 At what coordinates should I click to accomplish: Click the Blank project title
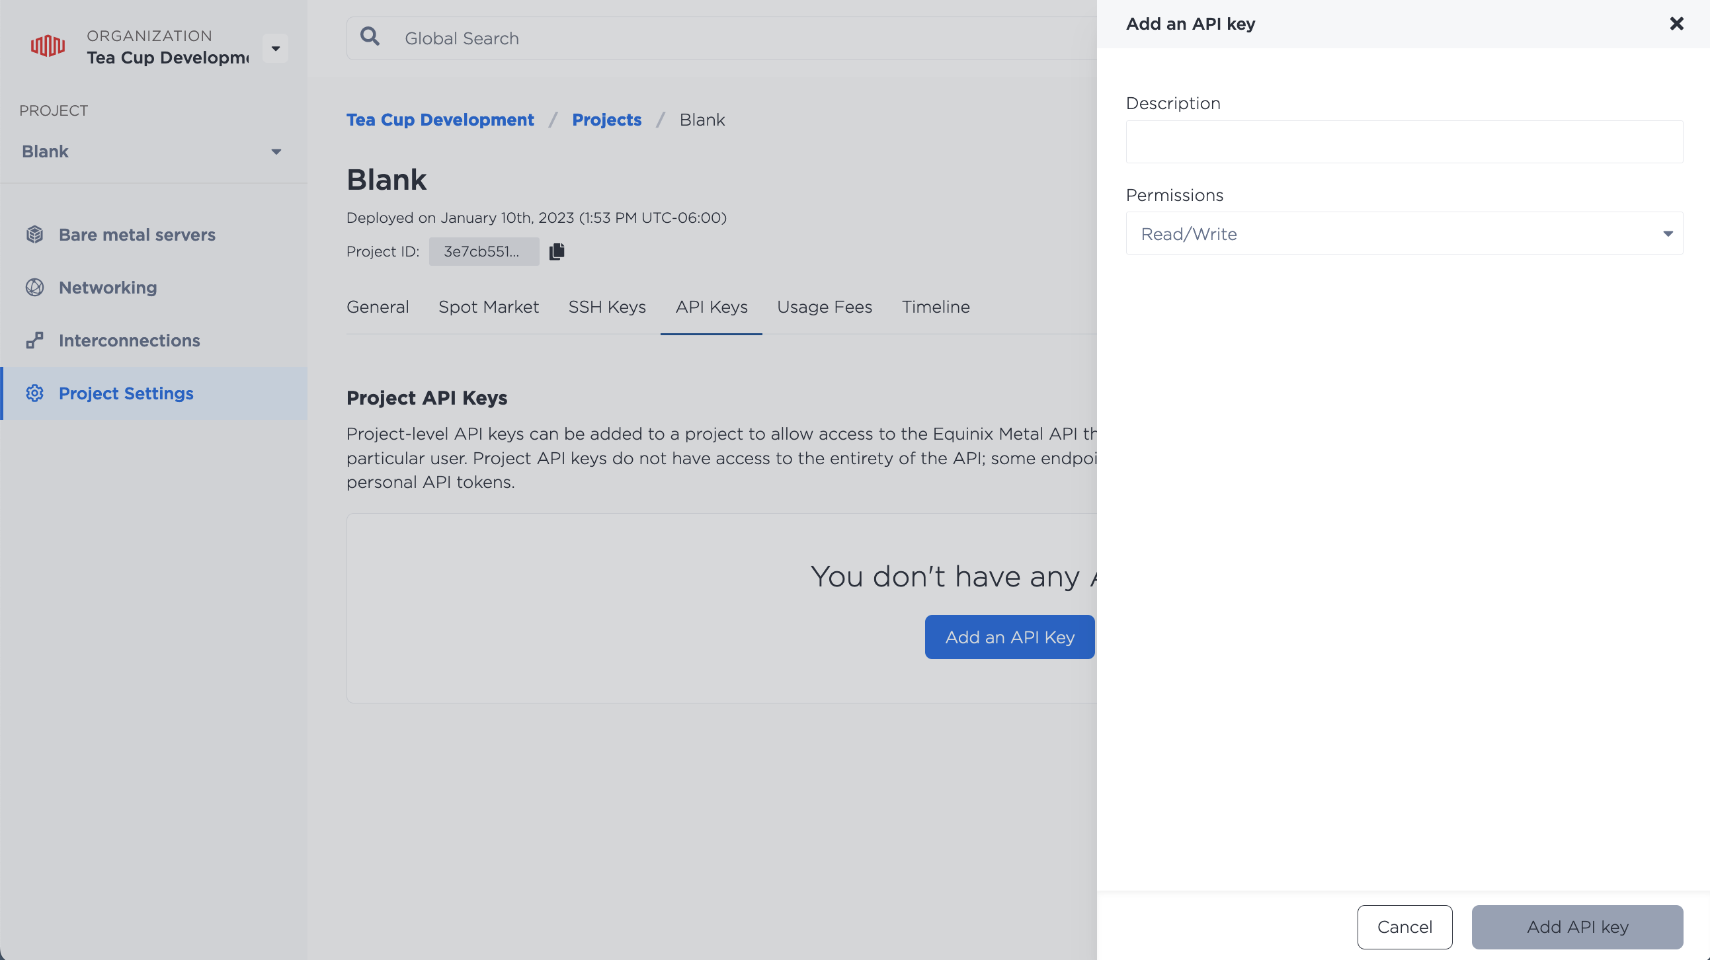pos(386,180)
